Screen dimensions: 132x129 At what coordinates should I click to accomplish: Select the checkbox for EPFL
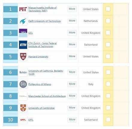[108, 119]
